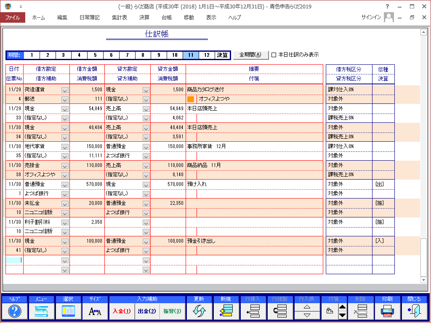The width and height of the screenshot is (431, 323).
Task: Create a new entry with the 新規 icon
Action: [226, 311]
